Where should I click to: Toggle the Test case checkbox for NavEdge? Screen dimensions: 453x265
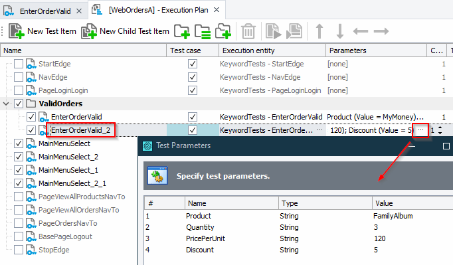click(x=193, y=77)
